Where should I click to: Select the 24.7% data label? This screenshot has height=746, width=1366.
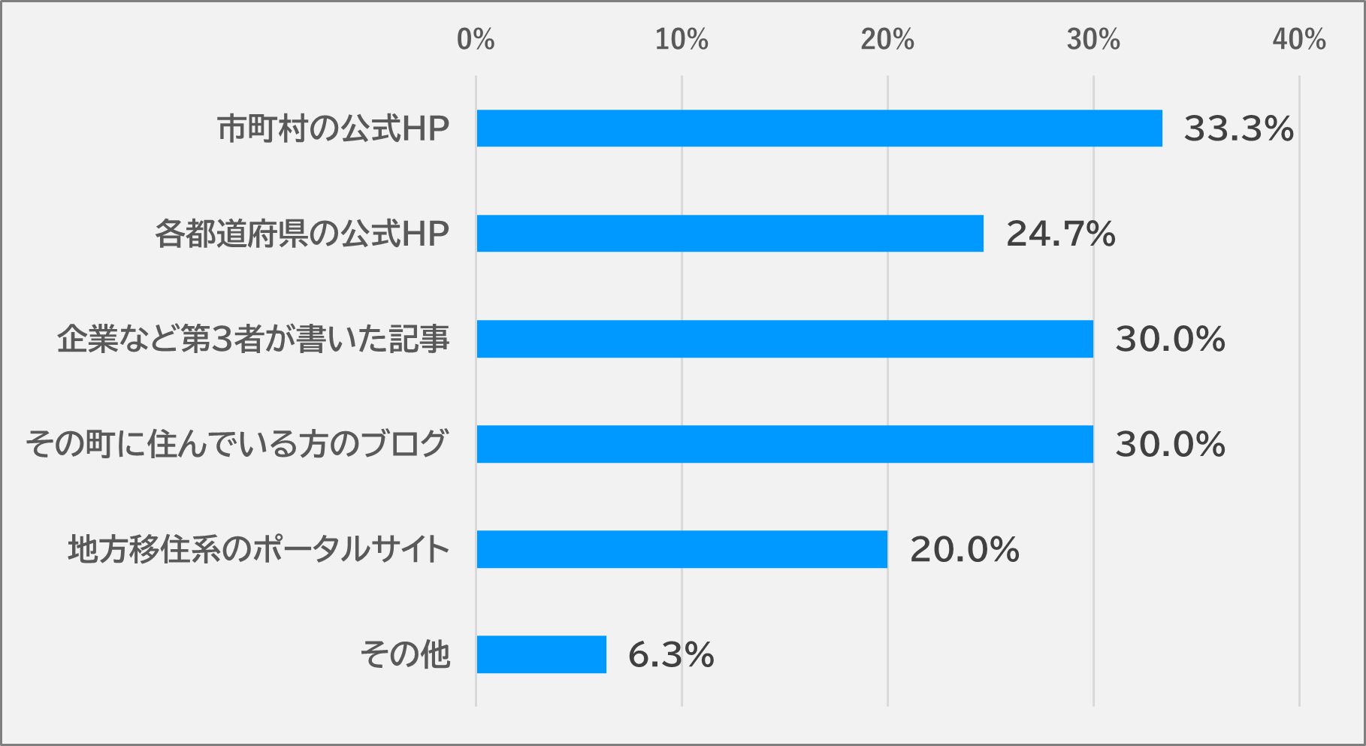coord(1060,234)
